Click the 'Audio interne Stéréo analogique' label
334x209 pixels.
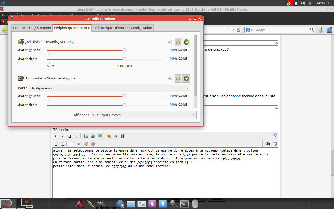[50, 78]
